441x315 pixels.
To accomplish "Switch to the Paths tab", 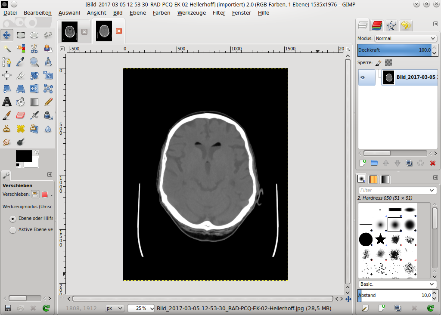I will tap(391, 25).
